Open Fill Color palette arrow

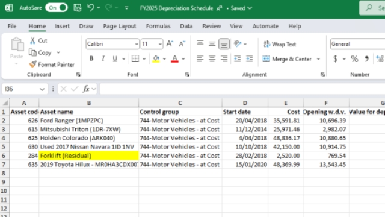[x=164, y=59]
